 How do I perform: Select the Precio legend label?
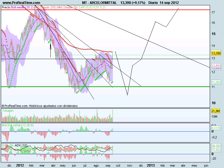coord(6,7)
